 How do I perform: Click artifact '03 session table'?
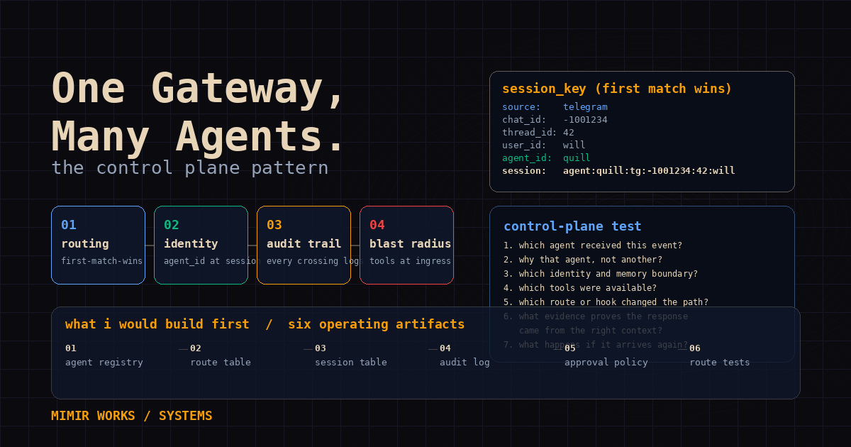click(351, 355)
